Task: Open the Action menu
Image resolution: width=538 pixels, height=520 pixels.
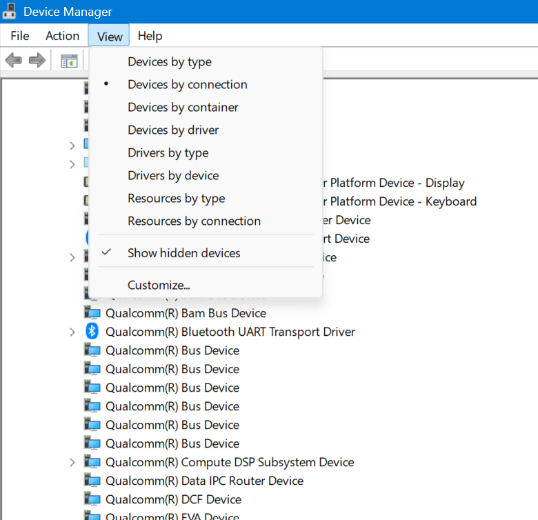Action: coord(63,36)
